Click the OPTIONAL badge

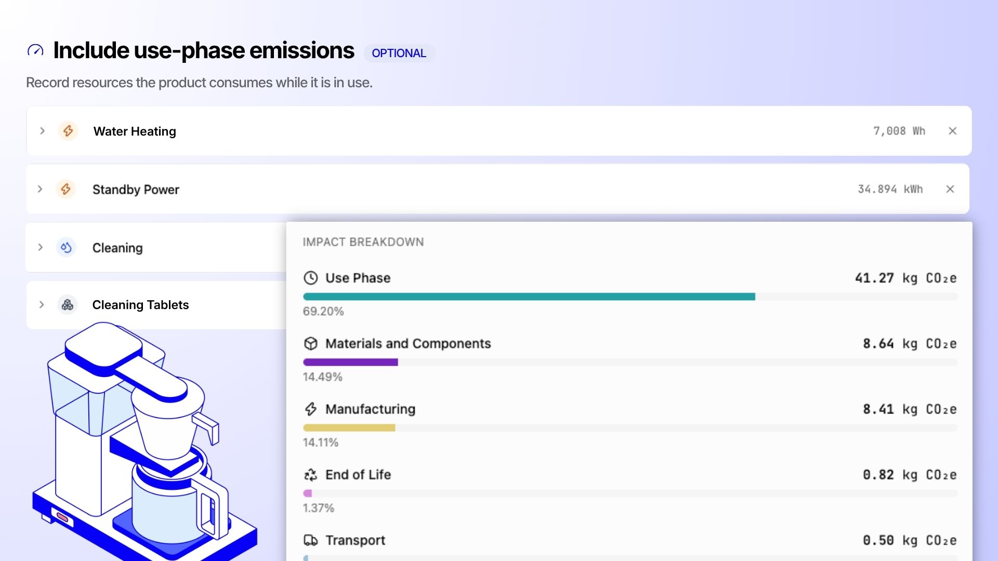pos(399,53)
